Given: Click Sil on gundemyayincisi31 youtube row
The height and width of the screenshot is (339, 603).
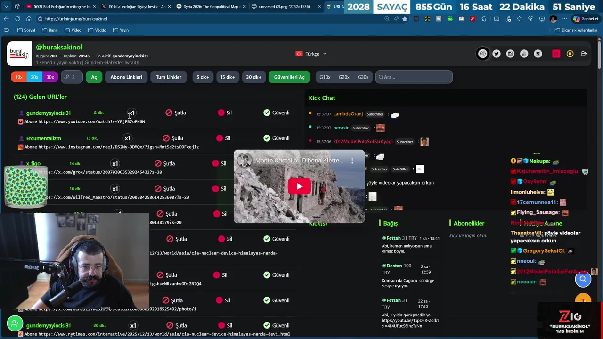Looking at the screenshot, I should point(225,113).
